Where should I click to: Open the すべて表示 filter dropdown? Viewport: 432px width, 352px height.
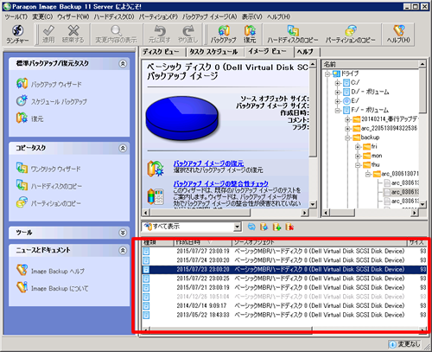point(237,227)
